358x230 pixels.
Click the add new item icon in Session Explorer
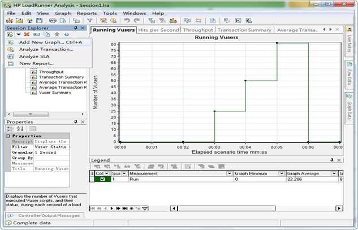[10, 34]
